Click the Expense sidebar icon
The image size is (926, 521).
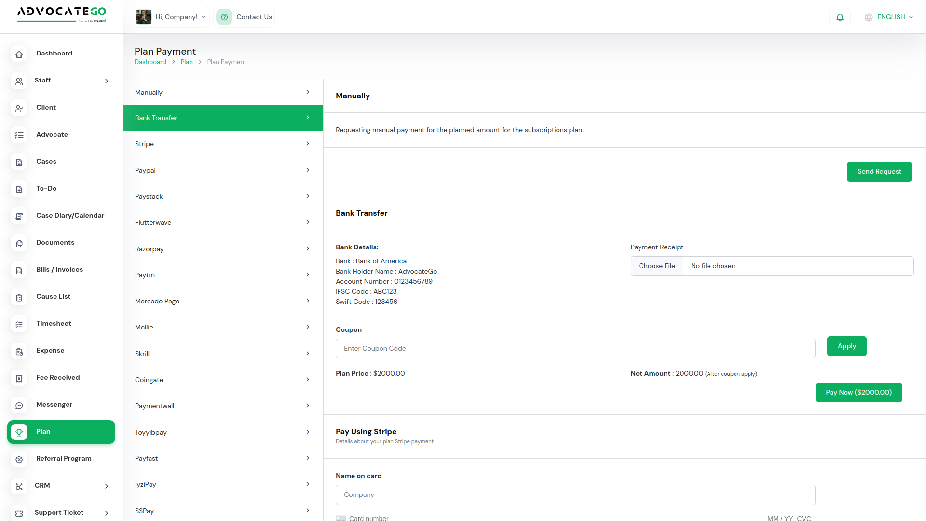point(19,351)
